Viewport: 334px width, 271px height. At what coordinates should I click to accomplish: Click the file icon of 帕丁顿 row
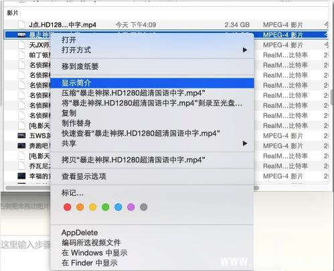(21, 55)
